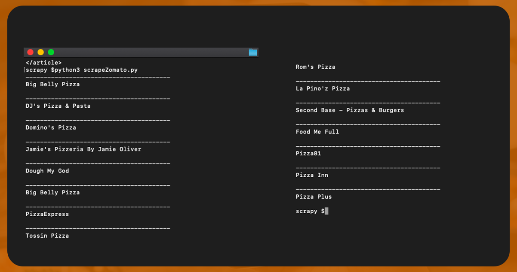Image resolution: width=517 pixels, height=272 pixels.
Task: Close the terminal with the red button
Action: click(30, 52)
